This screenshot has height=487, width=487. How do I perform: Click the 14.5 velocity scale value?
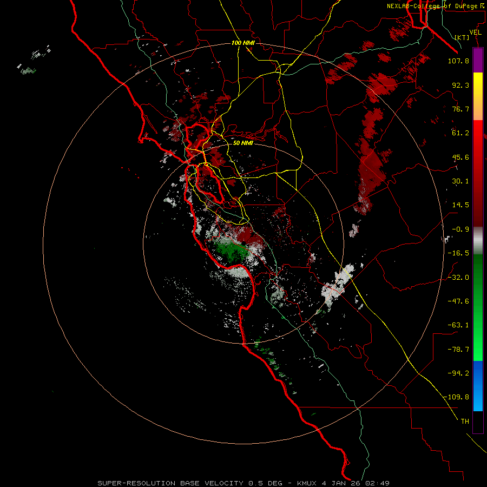(x=460, y=205)
